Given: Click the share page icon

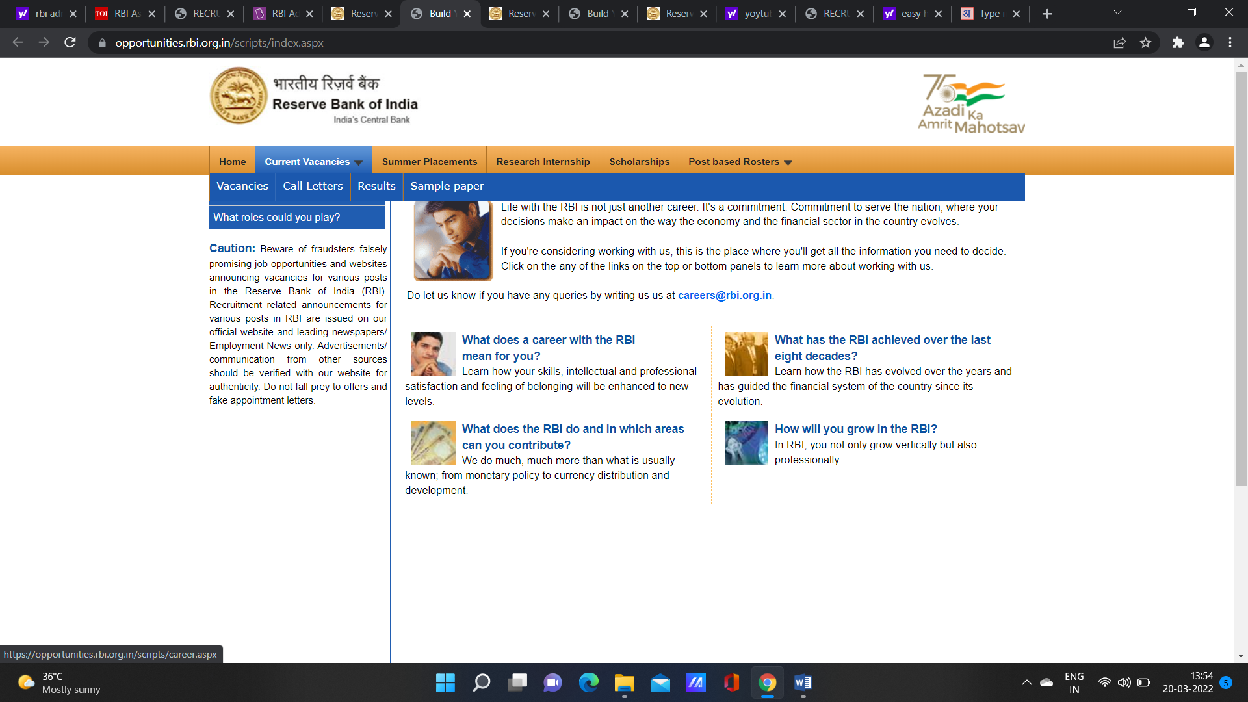Looking at the screenshot, I should pos(1119,43).
